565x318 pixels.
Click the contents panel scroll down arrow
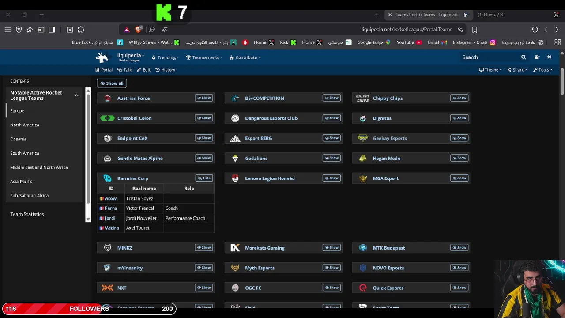coord(88,219)
